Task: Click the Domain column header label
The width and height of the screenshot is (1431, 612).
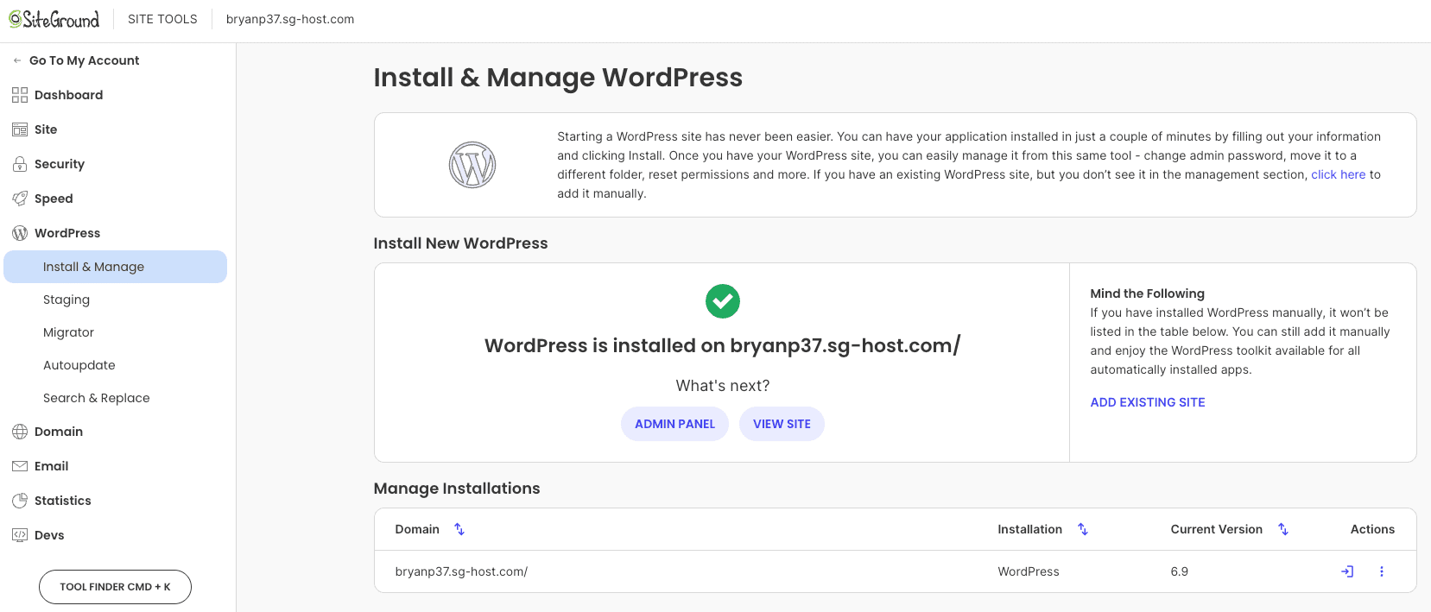Action: click(x=417, y=529)
